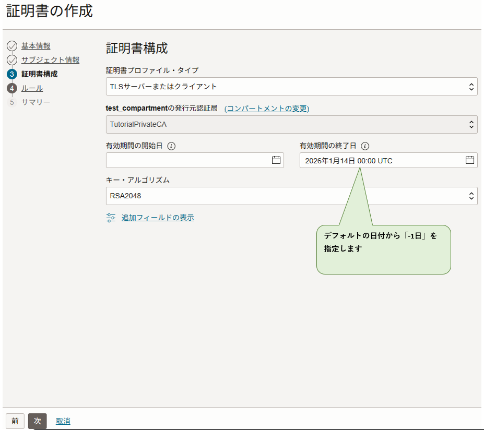
Task: Go to the 基本情報 step
Action: (x=36, y=46)
